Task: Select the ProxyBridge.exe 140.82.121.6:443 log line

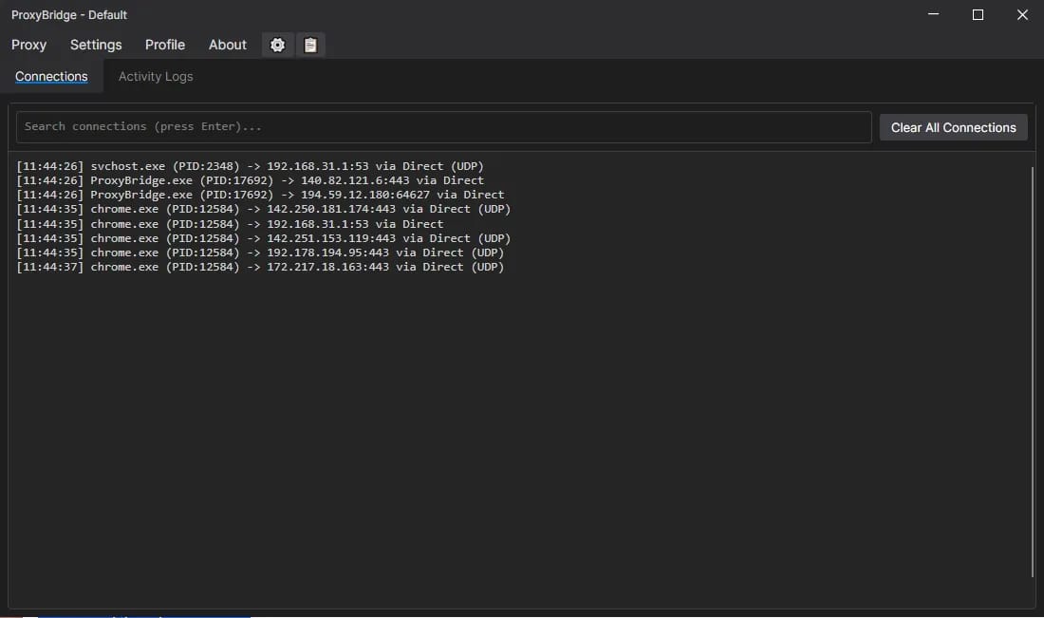Action: pos(251,180)
